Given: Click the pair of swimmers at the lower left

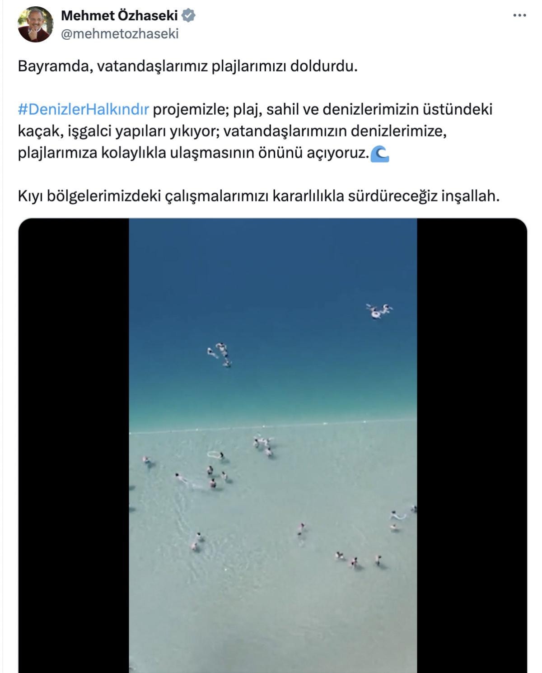Looking at the screenshot, I should pyautogui.click(x=197, y=541).
